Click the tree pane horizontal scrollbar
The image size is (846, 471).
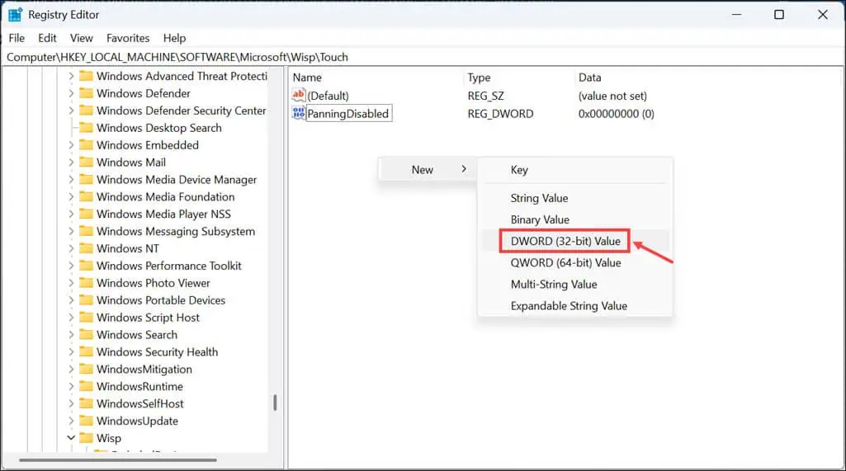tap(118, 459)
